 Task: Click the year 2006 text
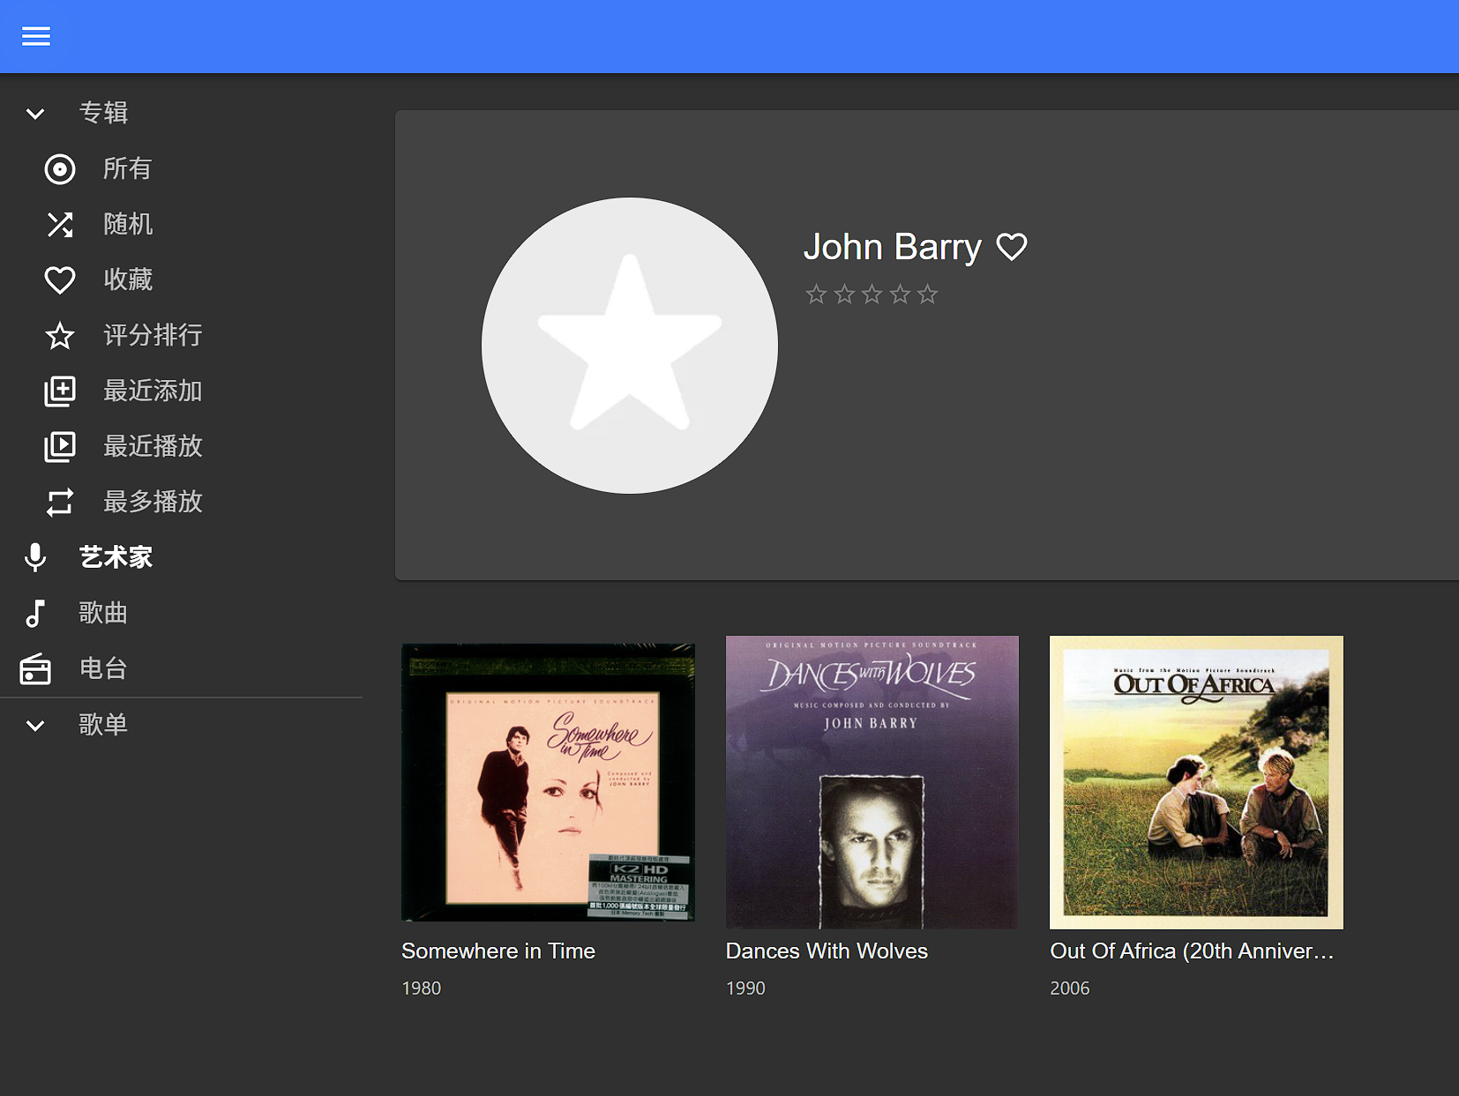(x=1070, y=988)
